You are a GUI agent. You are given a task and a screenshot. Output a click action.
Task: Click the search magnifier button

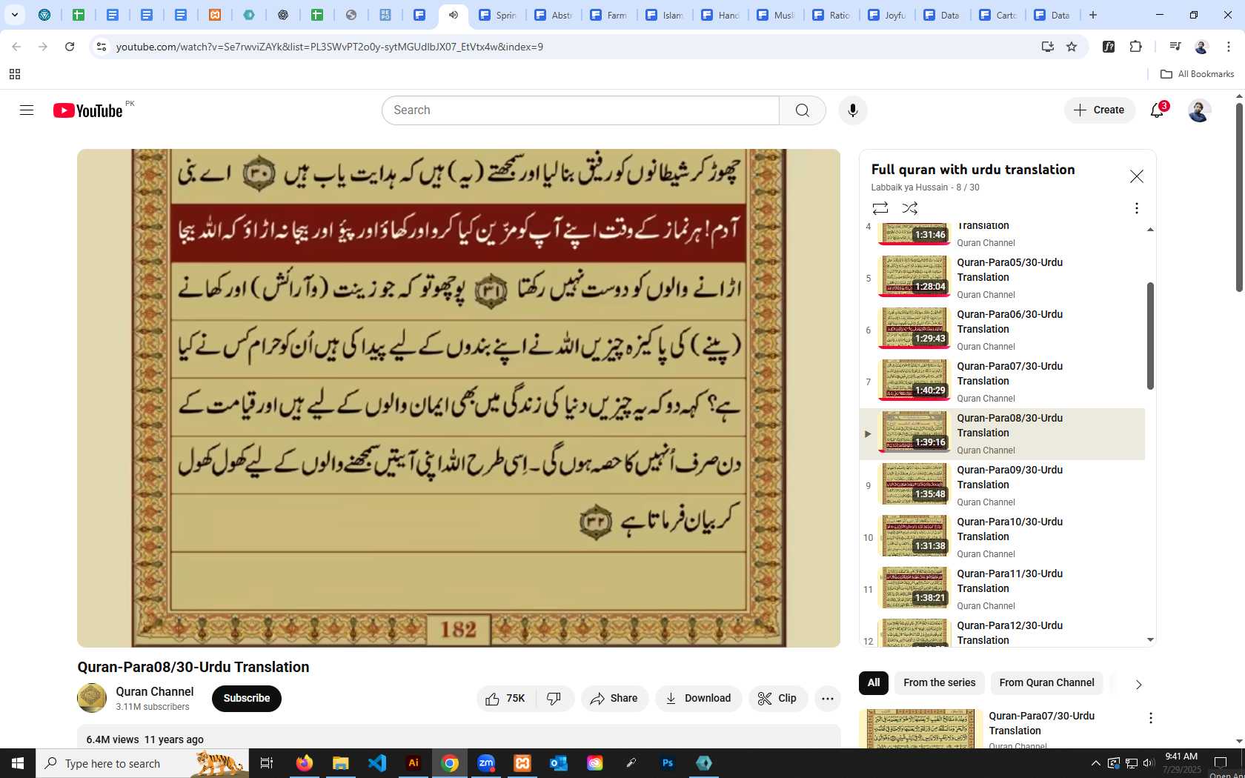click(802, 110)
